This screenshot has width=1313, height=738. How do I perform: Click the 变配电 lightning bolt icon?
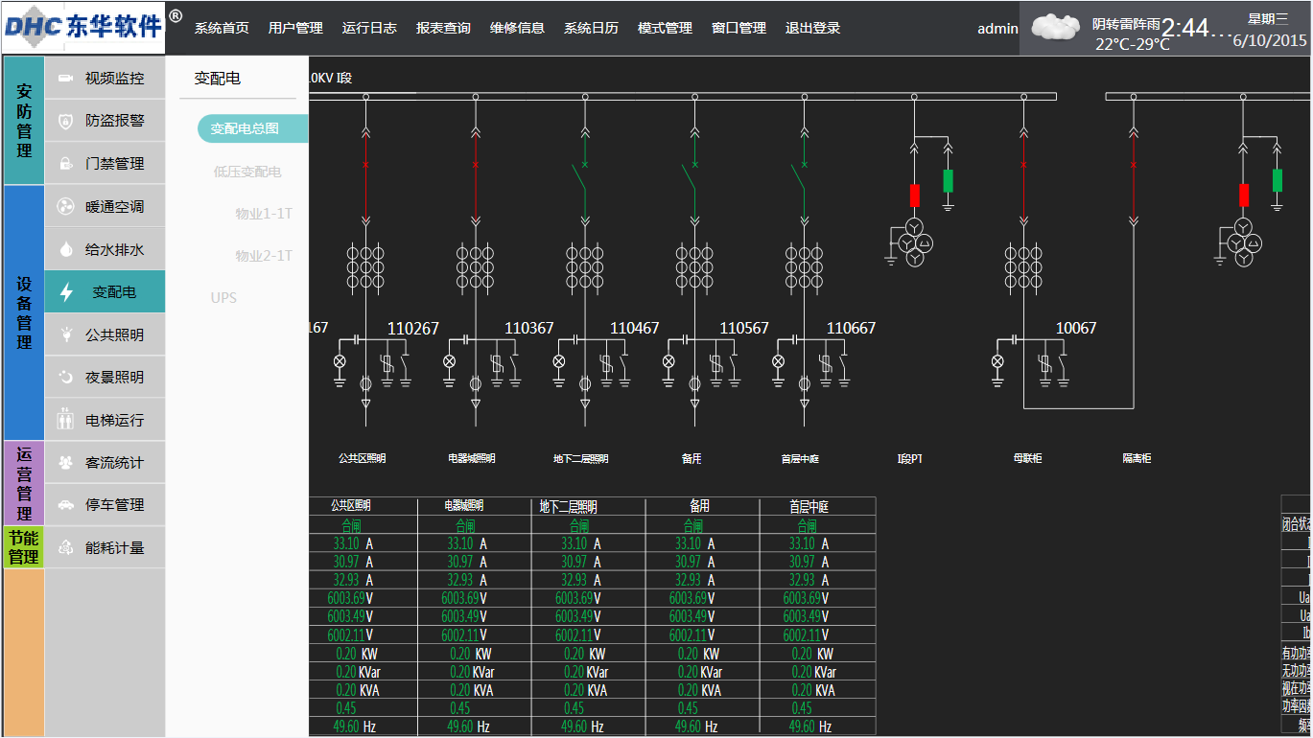(x=66, y=292)
